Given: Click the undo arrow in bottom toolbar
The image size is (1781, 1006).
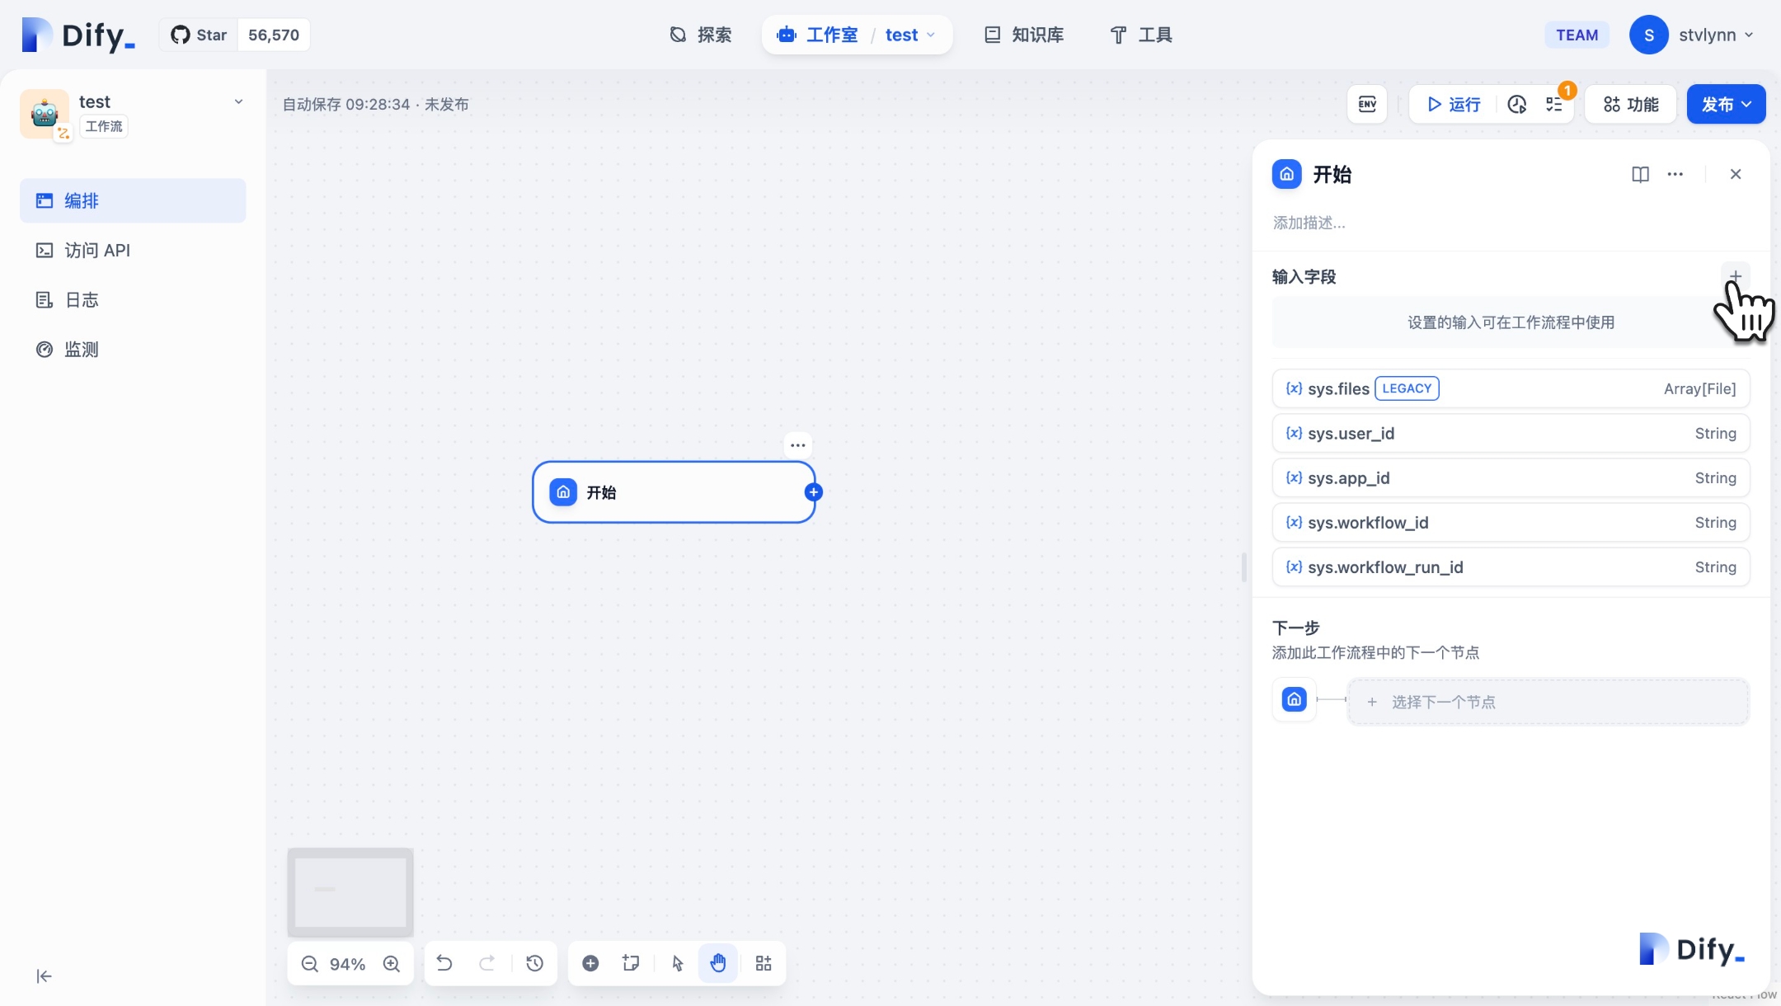Looking at the screenshot, I should click(x=444, y=963).
